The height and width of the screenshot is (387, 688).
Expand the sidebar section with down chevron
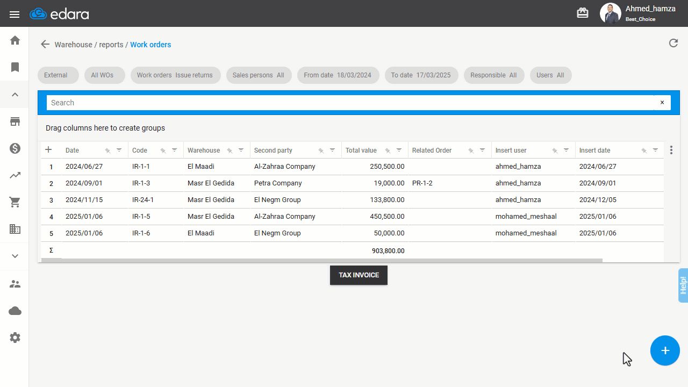tap(15, 256)
